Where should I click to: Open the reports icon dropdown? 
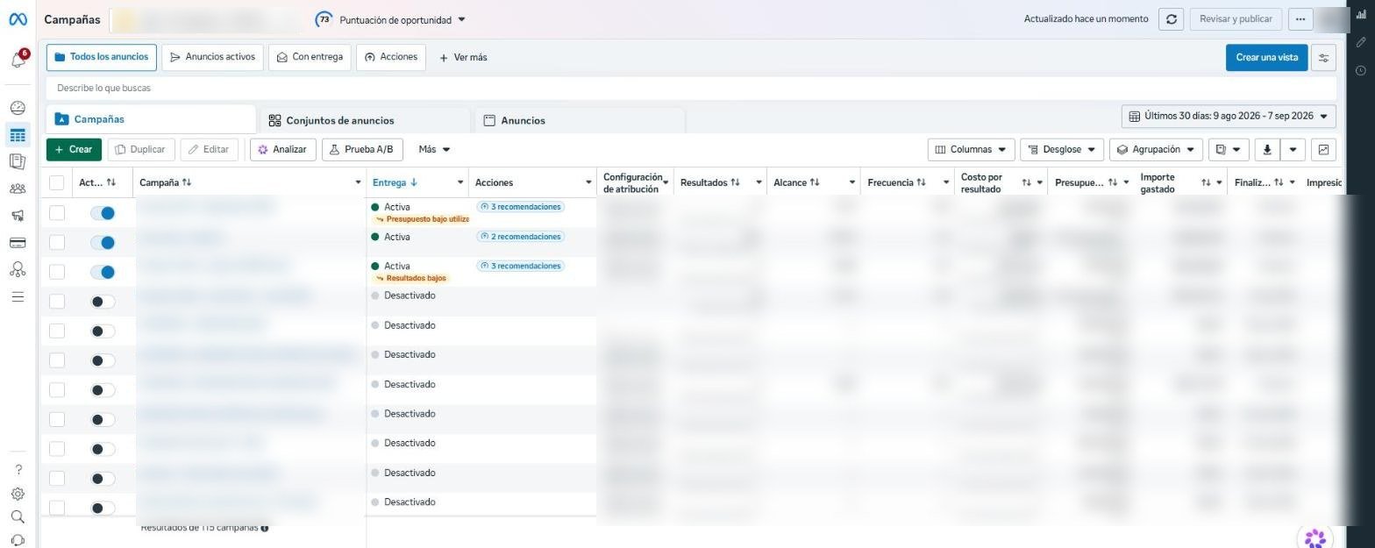(1228, 149)
